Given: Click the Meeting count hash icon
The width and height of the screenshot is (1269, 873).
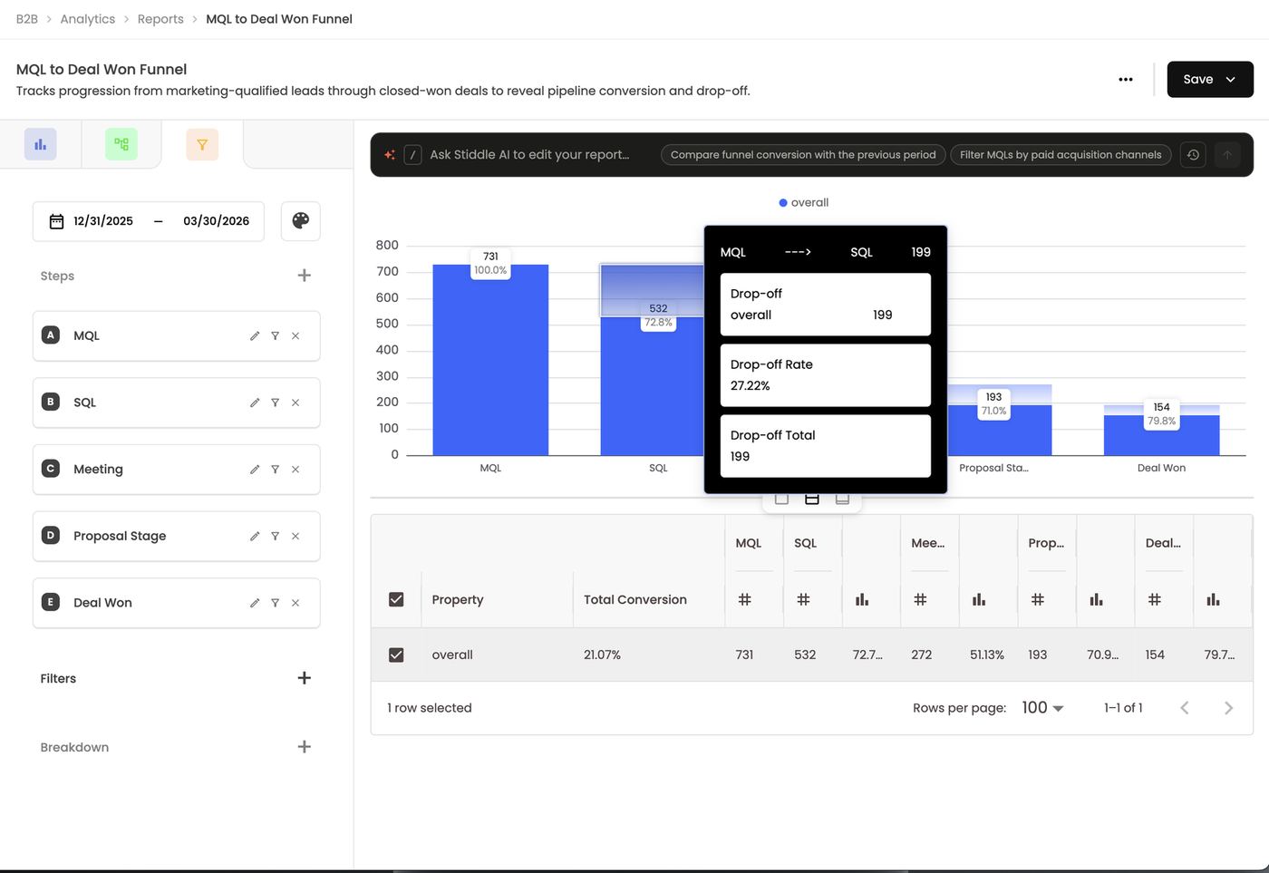Looking at the screenshot, I should click(x=920, y=599).
